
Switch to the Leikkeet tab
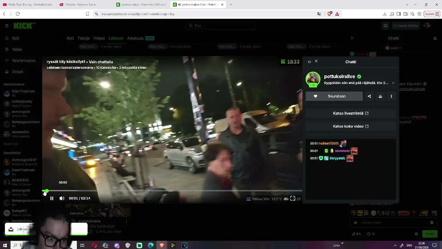pyautogui.click(x=116, y=38)
